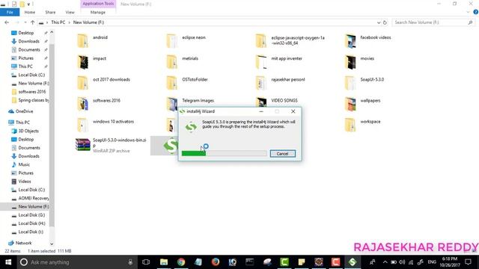This screenshot has width=479, height=269.
Task: Click the ENG language indicator
Action: point(432,262)
